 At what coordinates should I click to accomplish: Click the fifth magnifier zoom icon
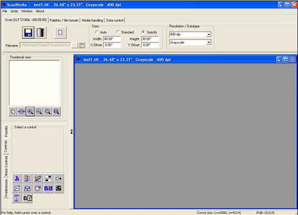point(48,112)
